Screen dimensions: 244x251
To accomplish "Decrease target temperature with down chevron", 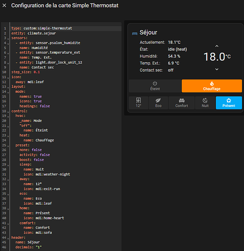I will coord(217,69).
